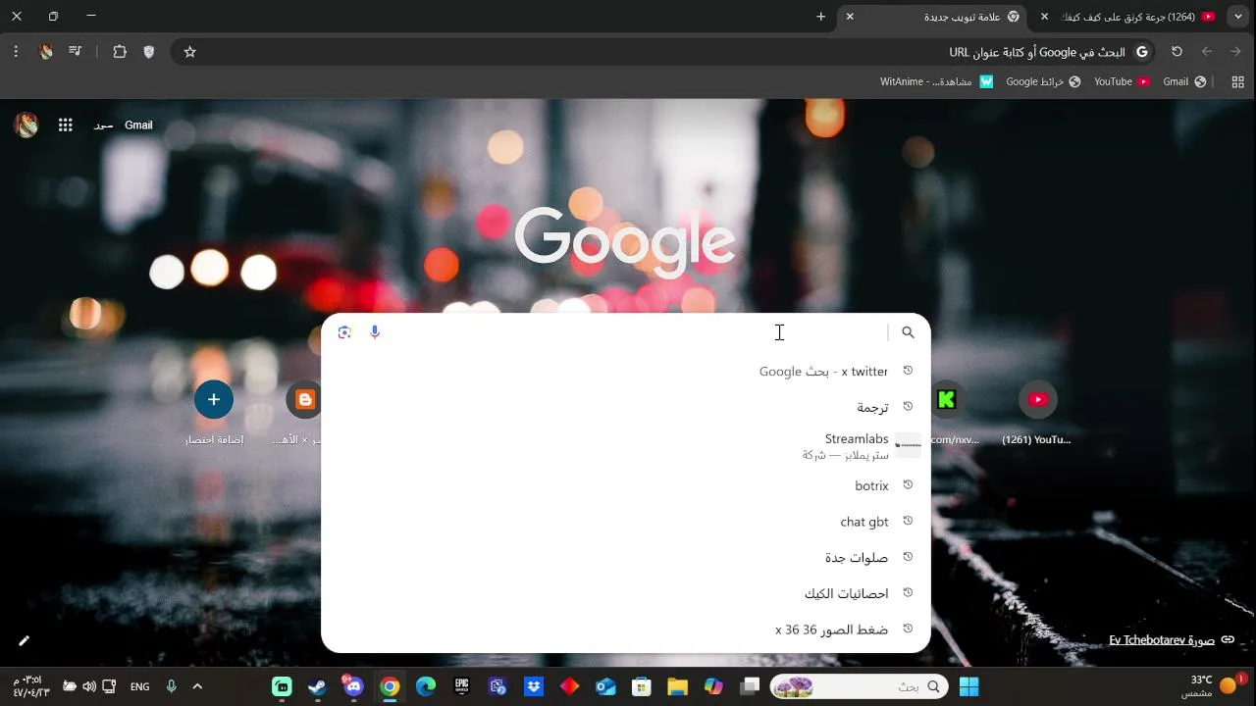Screen dimensions: 1256x706
Task: Select the 'chat gbt' search suggestion
Action: click(x=626, y=522)
